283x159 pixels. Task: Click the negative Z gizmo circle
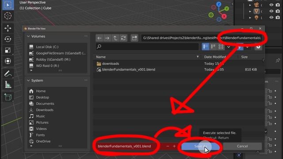[219, 19]
